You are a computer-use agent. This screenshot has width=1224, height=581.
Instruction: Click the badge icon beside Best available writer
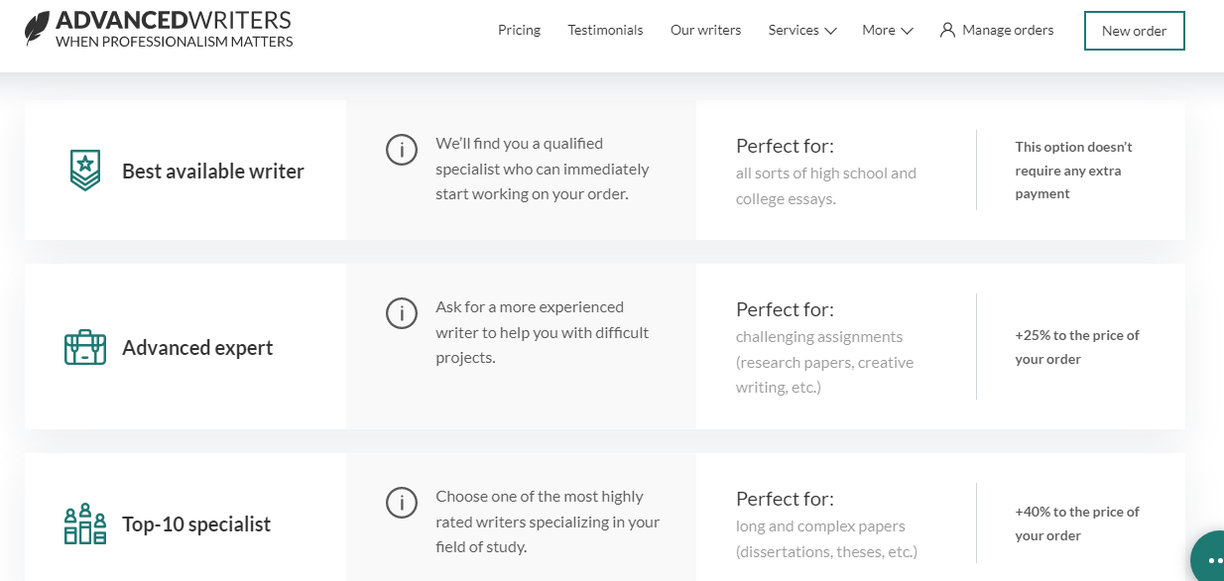pyautogui.click(x=85, y=171)
